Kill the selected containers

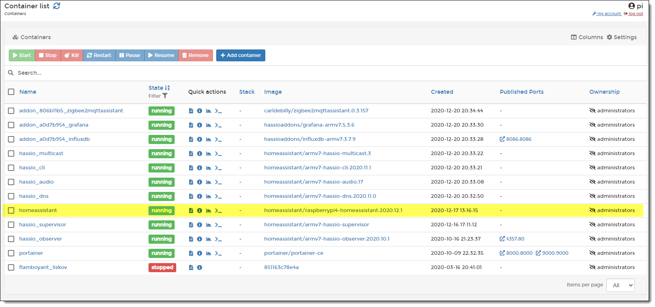[72, 55]
